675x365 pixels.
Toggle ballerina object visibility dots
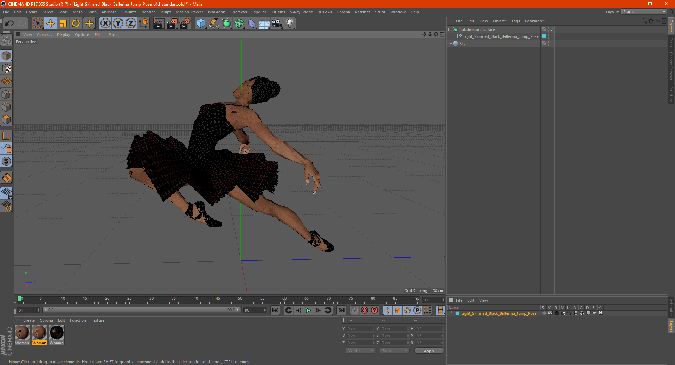tap(548, 36)
